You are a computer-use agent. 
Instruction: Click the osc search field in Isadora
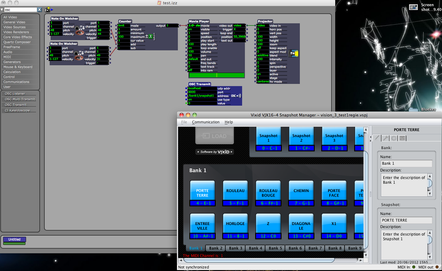pyautogui.click(x=20, y=10)
